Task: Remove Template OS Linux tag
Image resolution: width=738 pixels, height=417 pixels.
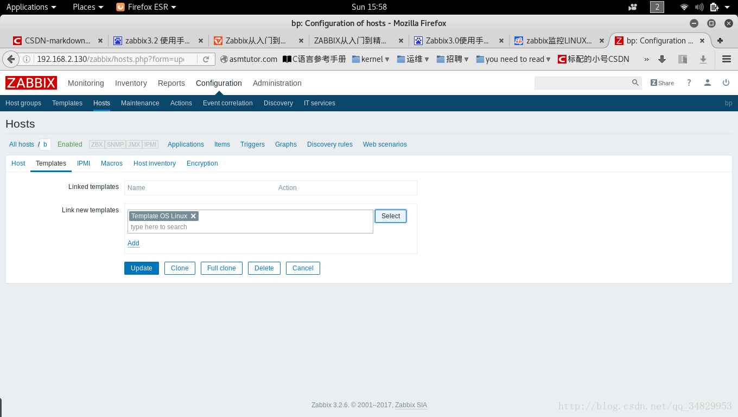Action: pyautogui.click(x=193, y=216)
